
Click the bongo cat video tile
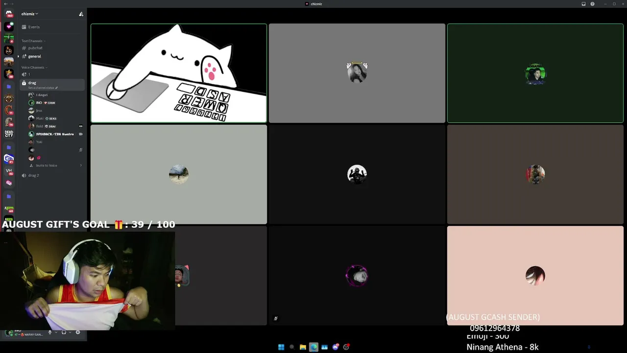(179, 73)
